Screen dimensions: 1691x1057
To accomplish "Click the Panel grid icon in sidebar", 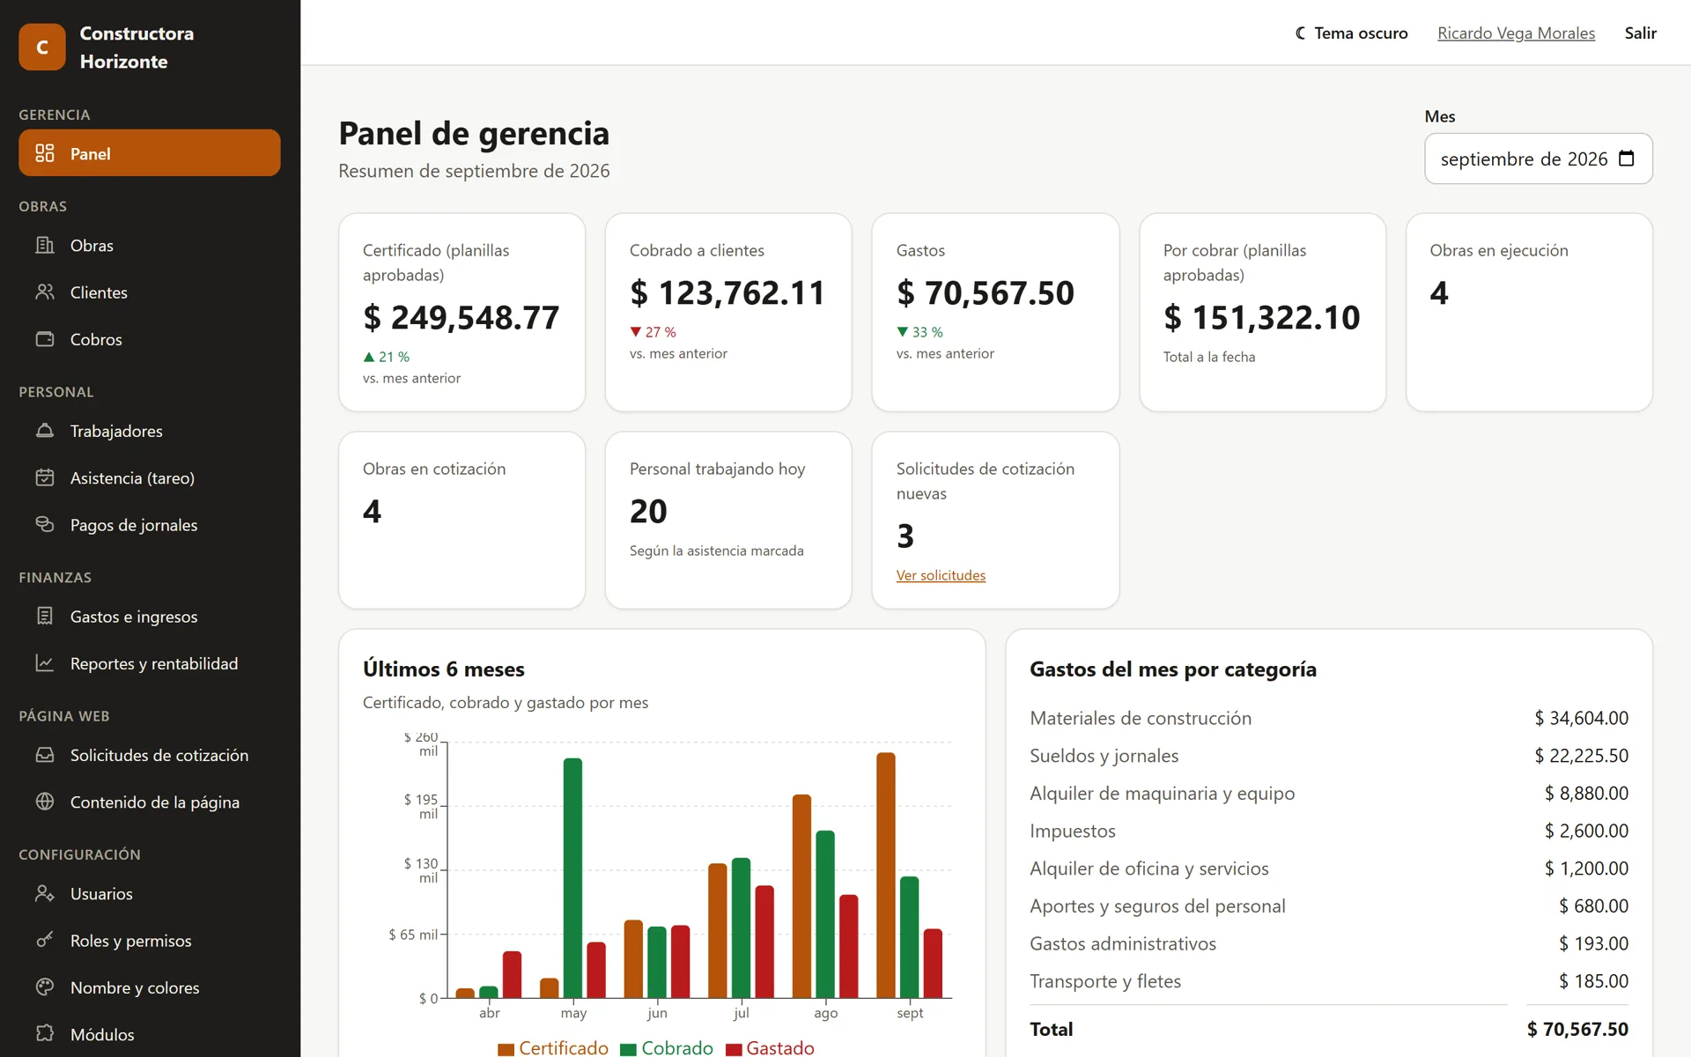I will pyautogui.click(x=45, y=153).
